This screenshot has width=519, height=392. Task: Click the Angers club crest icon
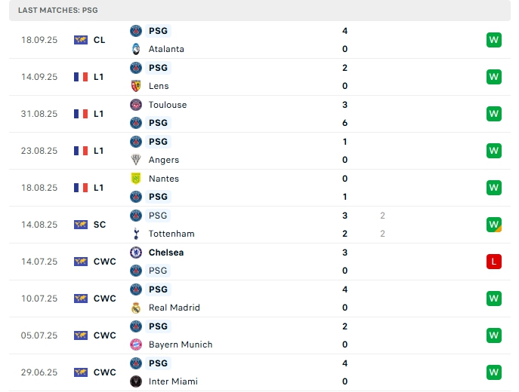(136, 160)
